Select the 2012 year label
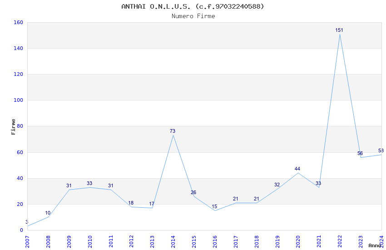 click(131, 242)
